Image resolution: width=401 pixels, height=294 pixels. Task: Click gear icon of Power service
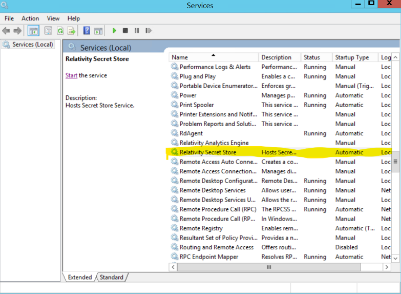tap(175, 95)
